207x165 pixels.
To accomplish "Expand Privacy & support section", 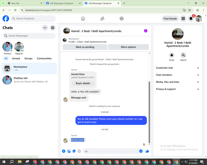I will [x=178, y=89].
